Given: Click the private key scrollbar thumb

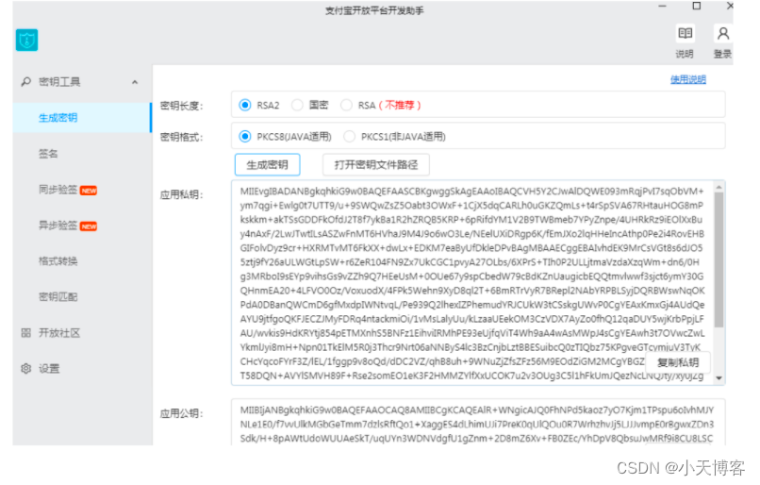Looking at the screenshot, I should (x=719, y=259).
